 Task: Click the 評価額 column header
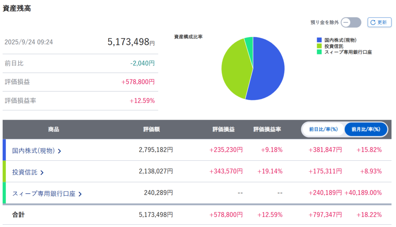click(x=151, y=129)
